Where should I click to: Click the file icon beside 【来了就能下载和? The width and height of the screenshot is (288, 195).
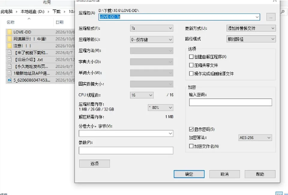(x=10, y=53)
